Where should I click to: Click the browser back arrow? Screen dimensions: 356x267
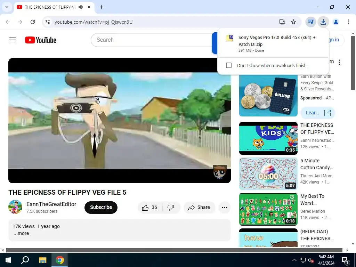pyautogui.click(x=8, y=22)
